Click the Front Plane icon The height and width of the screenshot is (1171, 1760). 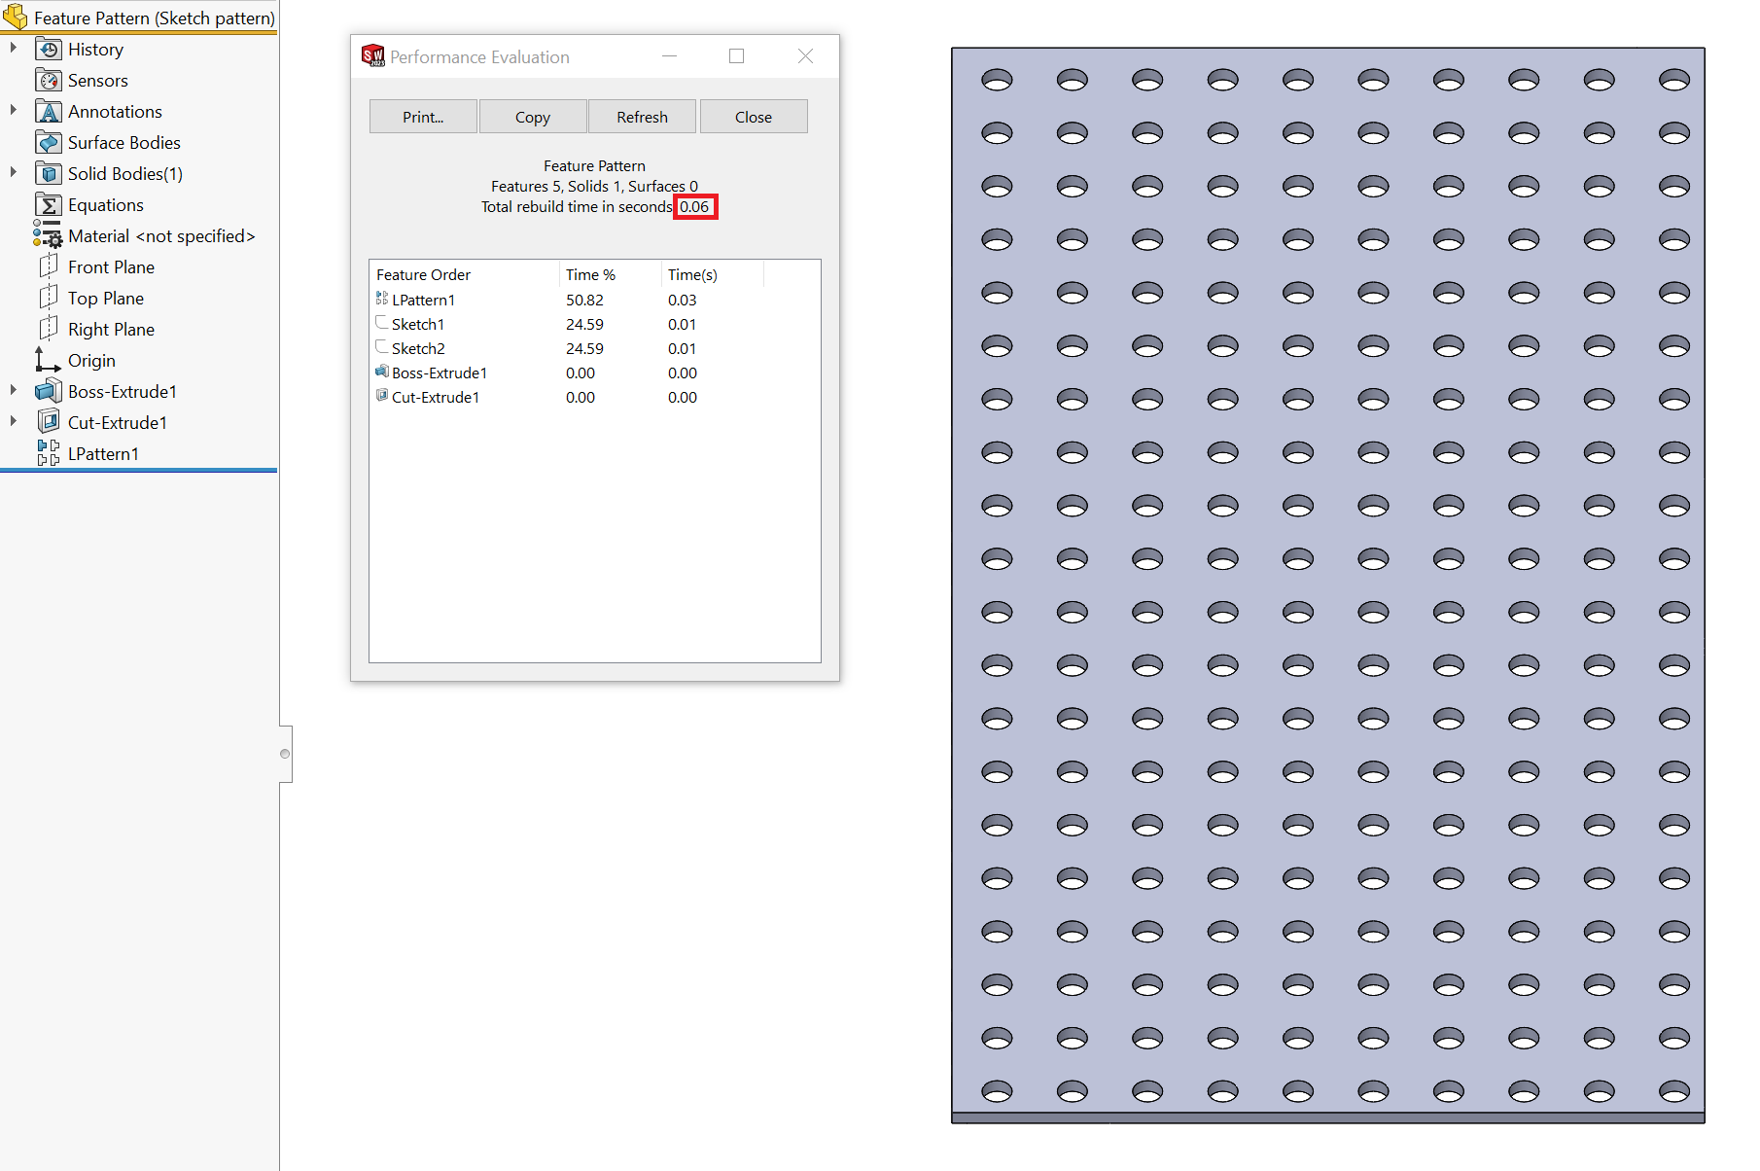(48, 267)
